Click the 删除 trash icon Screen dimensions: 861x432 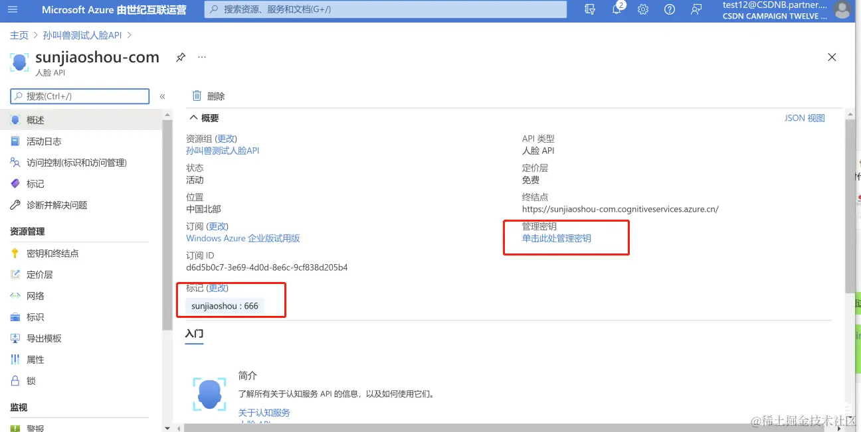pos(197,96)
